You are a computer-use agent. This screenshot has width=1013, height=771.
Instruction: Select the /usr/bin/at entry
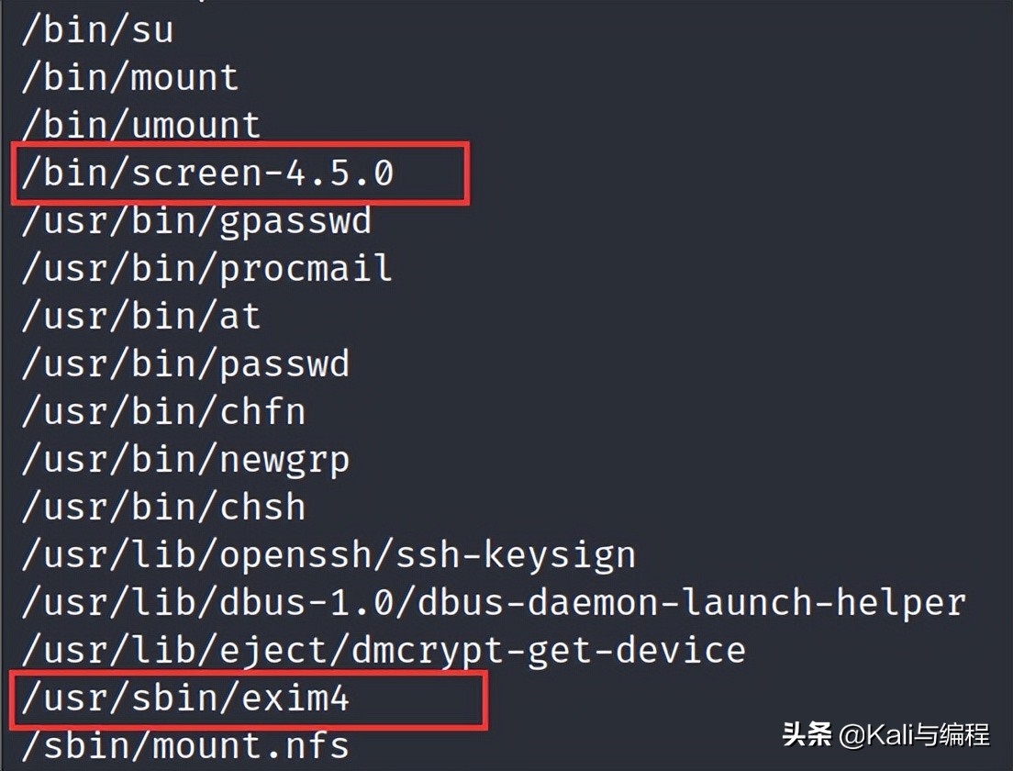[x=140, y=317]
